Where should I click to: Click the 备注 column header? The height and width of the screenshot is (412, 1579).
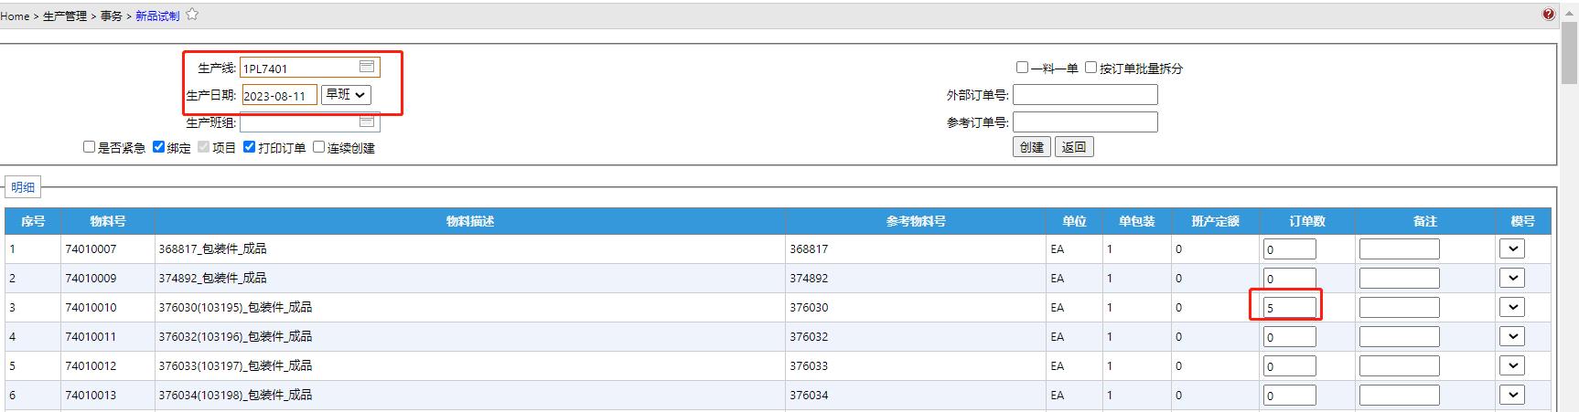tap(1424, 221)
